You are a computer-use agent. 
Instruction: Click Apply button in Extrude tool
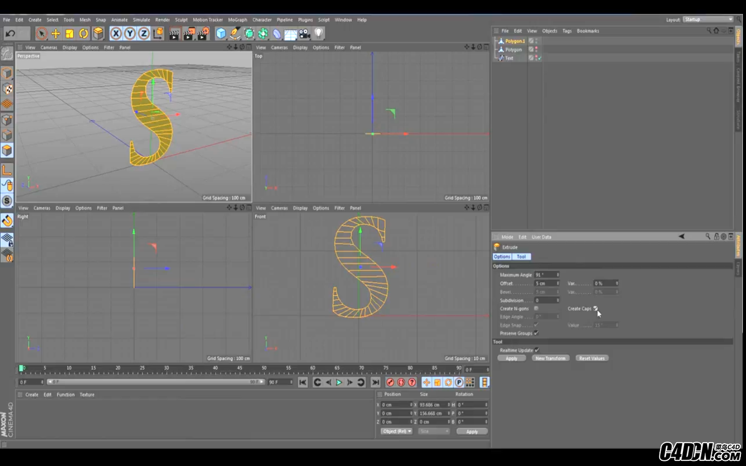[511, 358]
